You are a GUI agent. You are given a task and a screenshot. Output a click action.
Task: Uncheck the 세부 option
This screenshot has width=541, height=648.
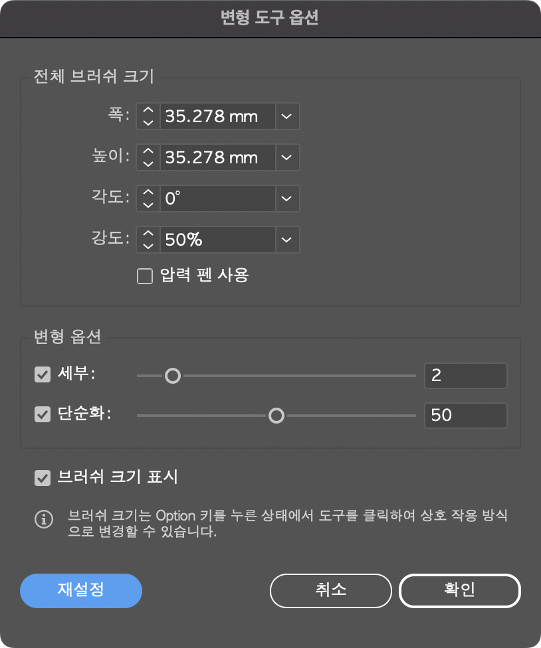(44, 376)
